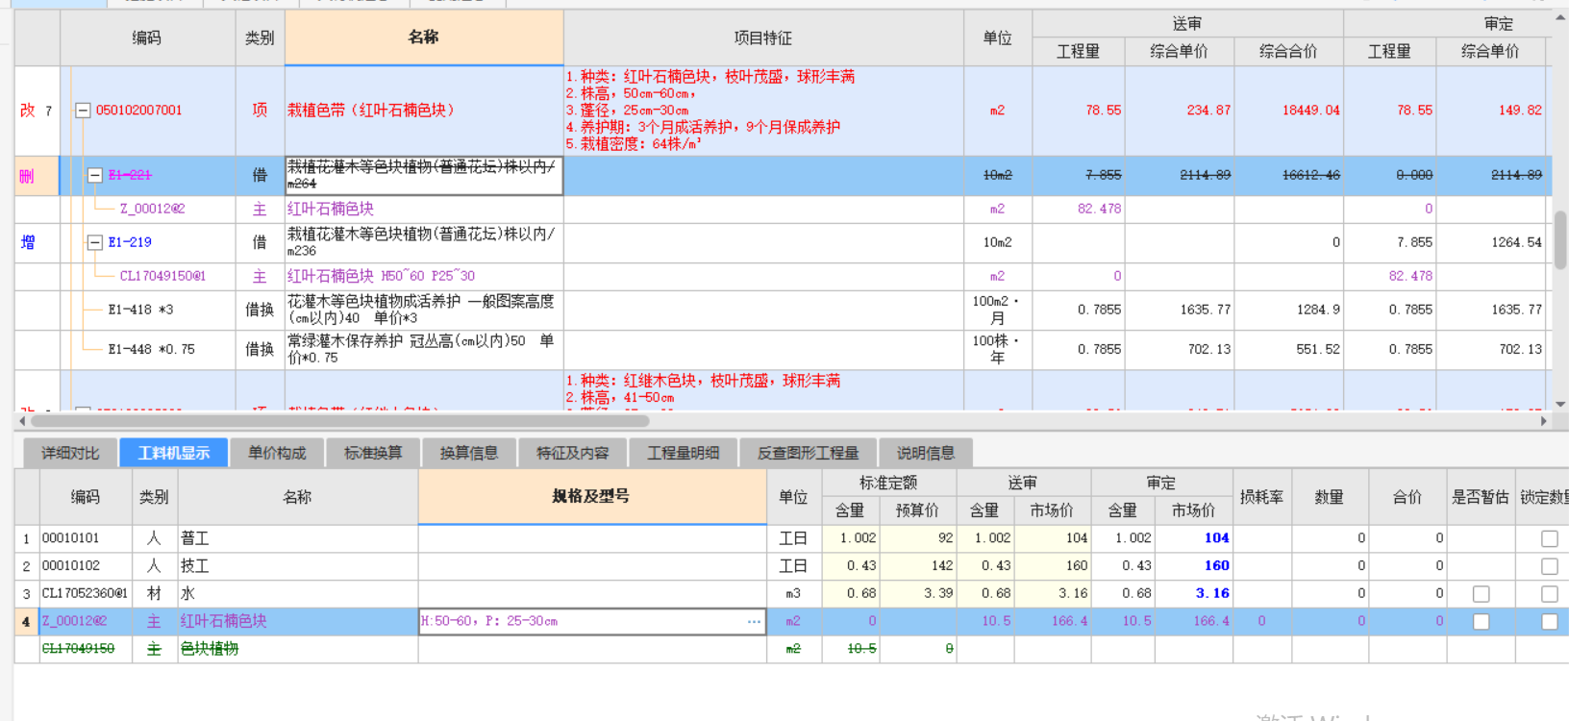The width and height of the screenshot is (1569, 721).
Task: Click code 00010102 in the lower table
Action: pos(70,566)
